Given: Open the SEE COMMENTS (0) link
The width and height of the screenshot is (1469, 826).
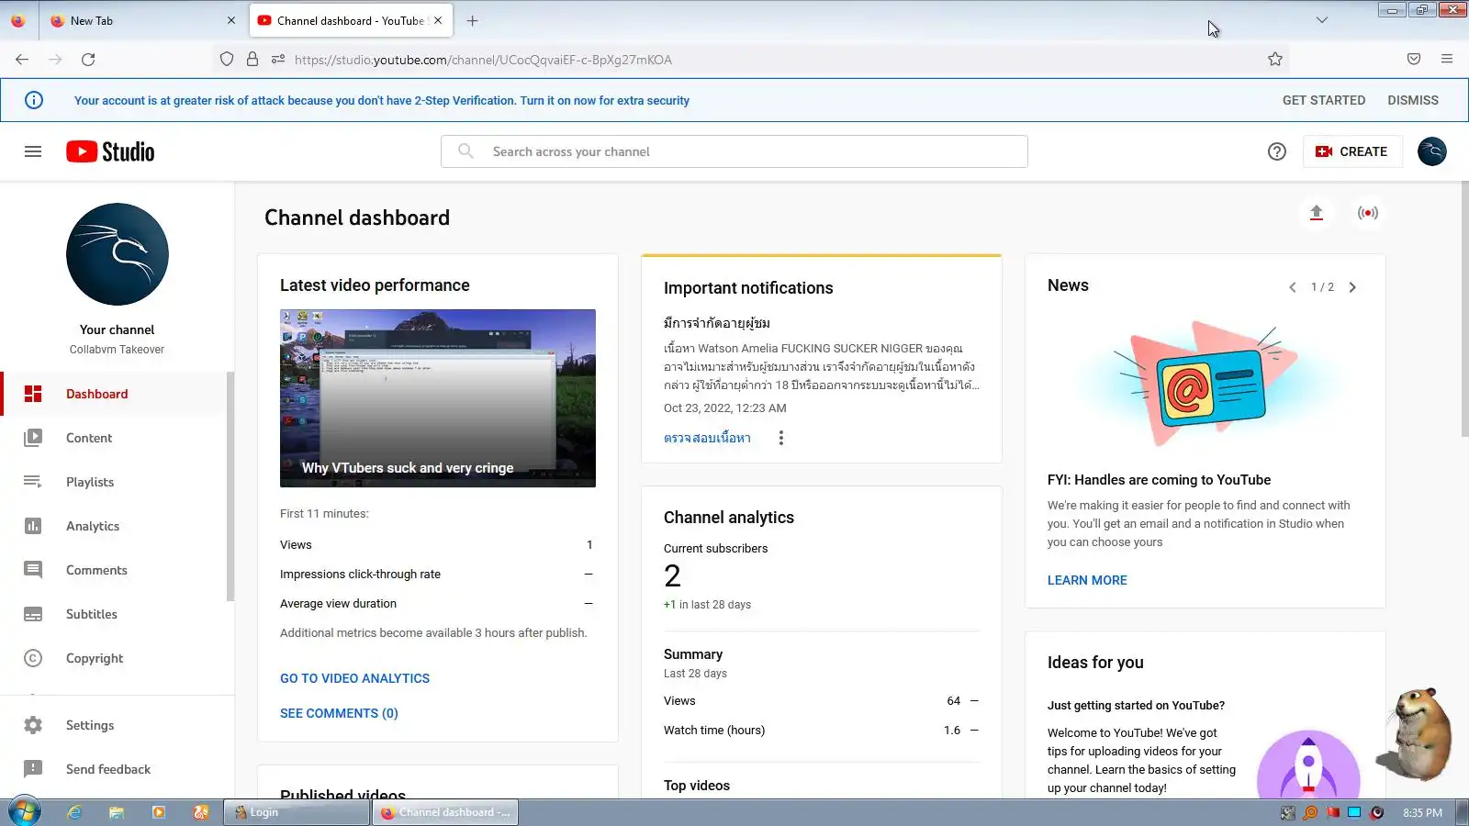Looking at the screenshot, I should (x=339, y=713).
